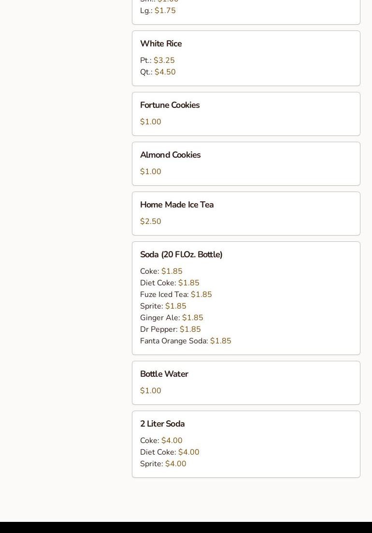Select White Rice Qt. $4.50 size
Screen dimensions: 372x533
[x=158, y=72]
